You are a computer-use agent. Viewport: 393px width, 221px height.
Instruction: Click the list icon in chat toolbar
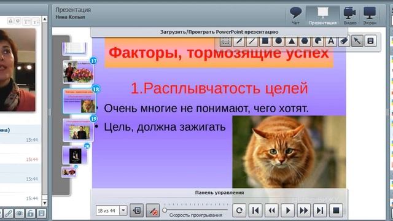coord(41,214)
